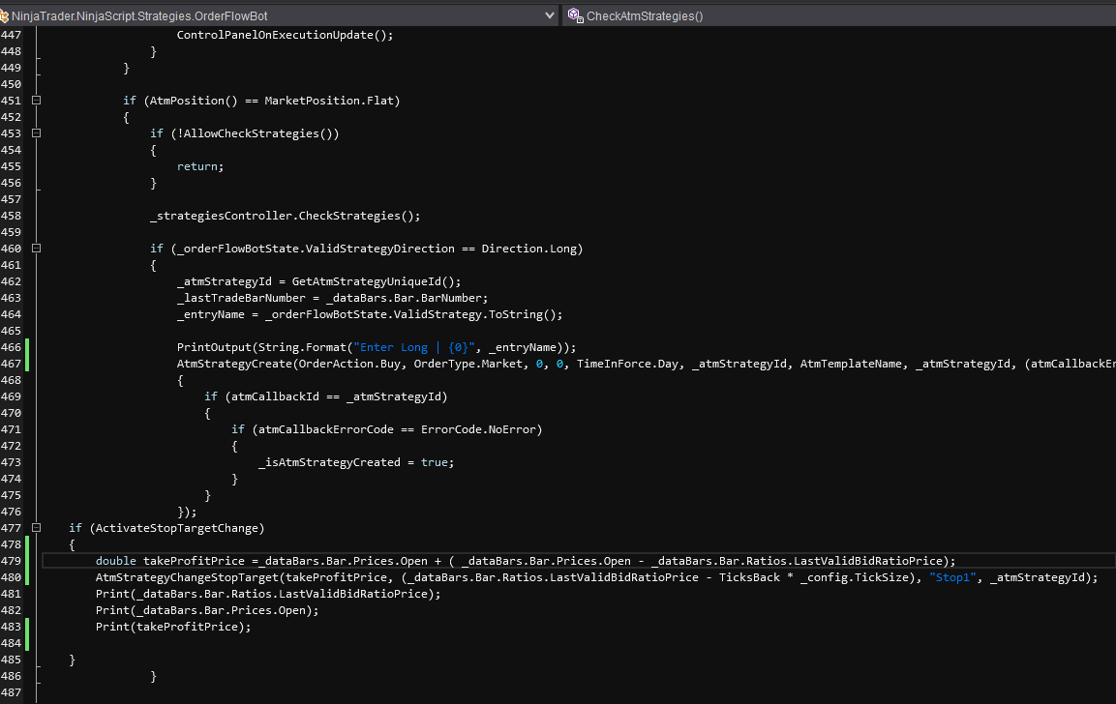Click Print(takeProfitPrice) statement on line 483
The width and height of the screenshot is (1116, 704).
point(173,626)
